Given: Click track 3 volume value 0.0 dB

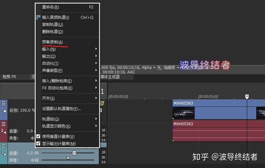Looking at the screenshot, I should click(x=33, y=153).
